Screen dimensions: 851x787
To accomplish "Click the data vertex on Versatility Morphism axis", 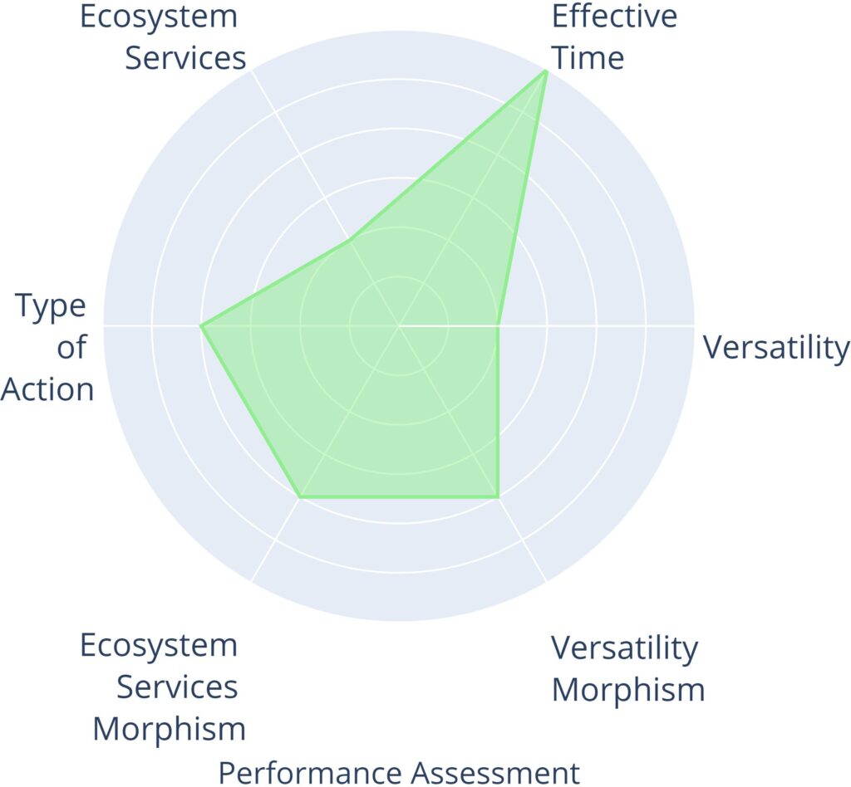I will coord(497,496).
